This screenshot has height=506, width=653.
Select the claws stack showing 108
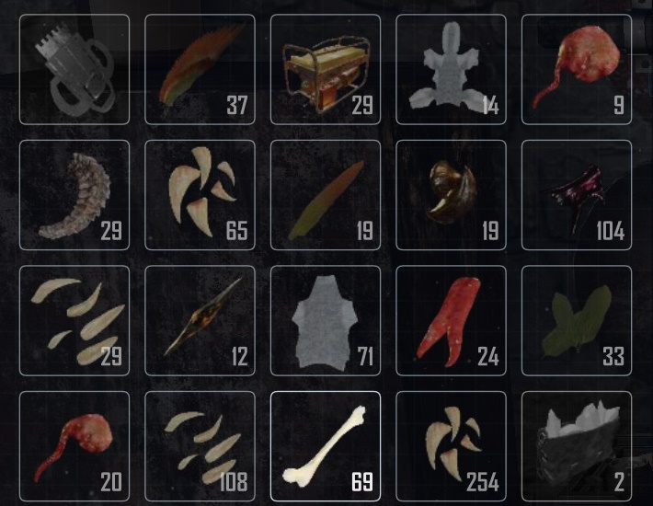tap(200, 446)
